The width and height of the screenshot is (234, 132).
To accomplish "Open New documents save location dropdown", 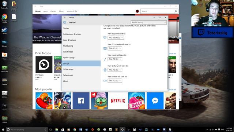I will 115,48.
